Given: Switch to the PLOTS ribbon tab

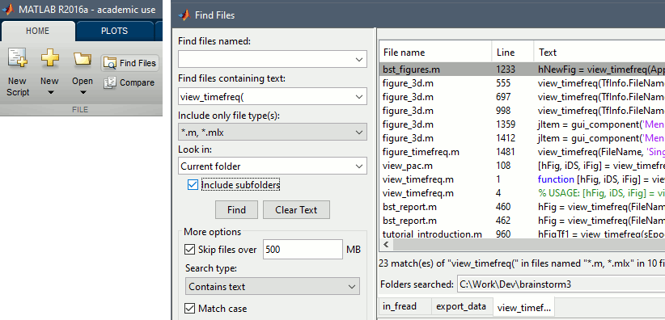Looking at the screenshot, I should pos(115,31).
